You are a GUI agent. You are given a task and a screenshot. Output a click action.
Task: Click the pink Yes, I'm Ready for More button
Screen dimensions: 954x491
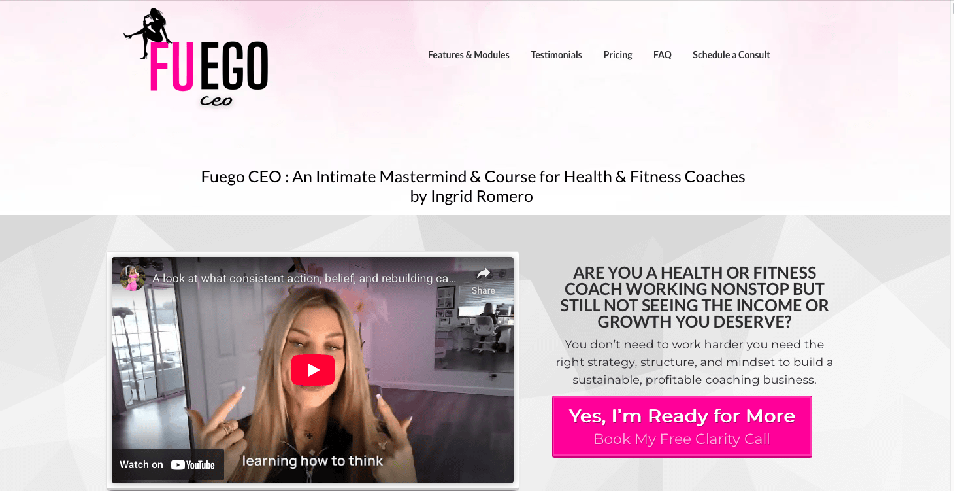click(682, 426)
